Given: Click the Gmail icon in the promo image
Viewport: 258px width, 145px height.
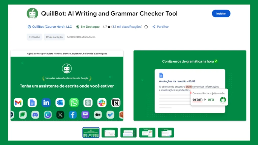Looking at the screenshot, I should coord(18,102).
